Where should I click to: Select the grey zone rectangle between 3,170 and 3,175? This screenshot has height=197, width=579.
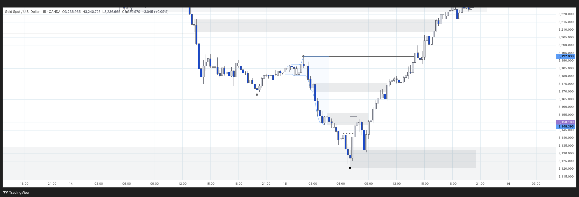click(x=351, y=88)
